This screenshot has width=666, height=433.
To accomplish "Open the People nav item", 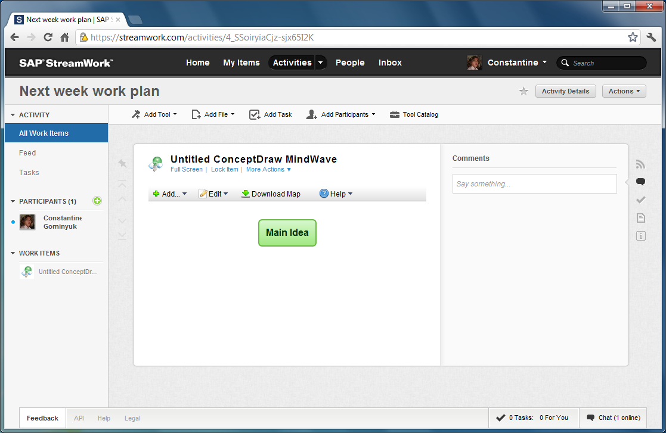I will (x=350, y=63).
